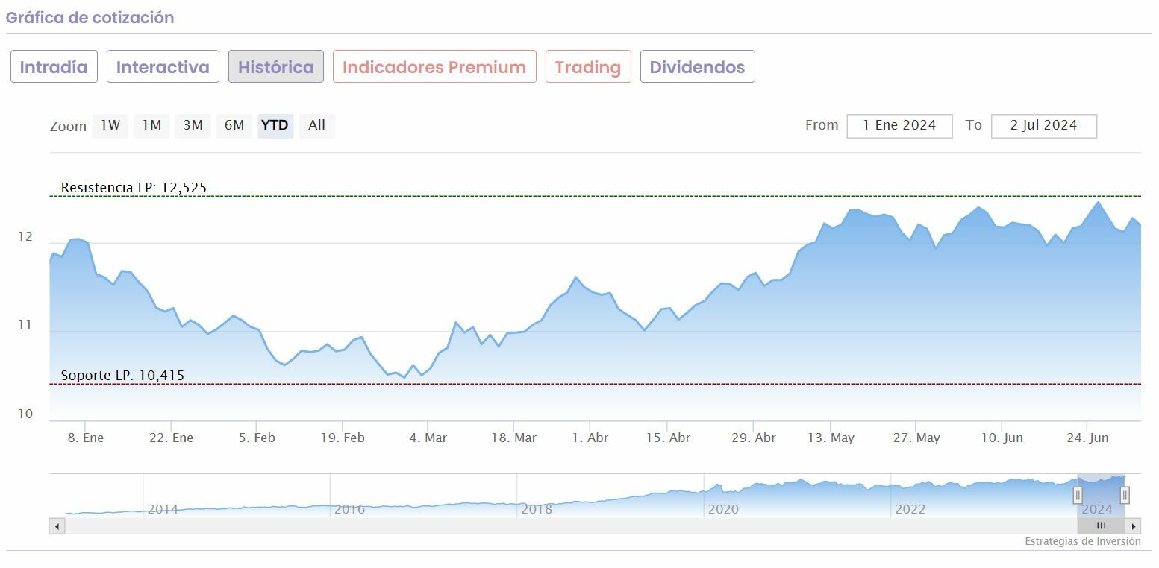Image resolution: width=1159 pixels, height=568 pixels.
Task: Click the left navigator range handle
Action: click(1078, 495)
